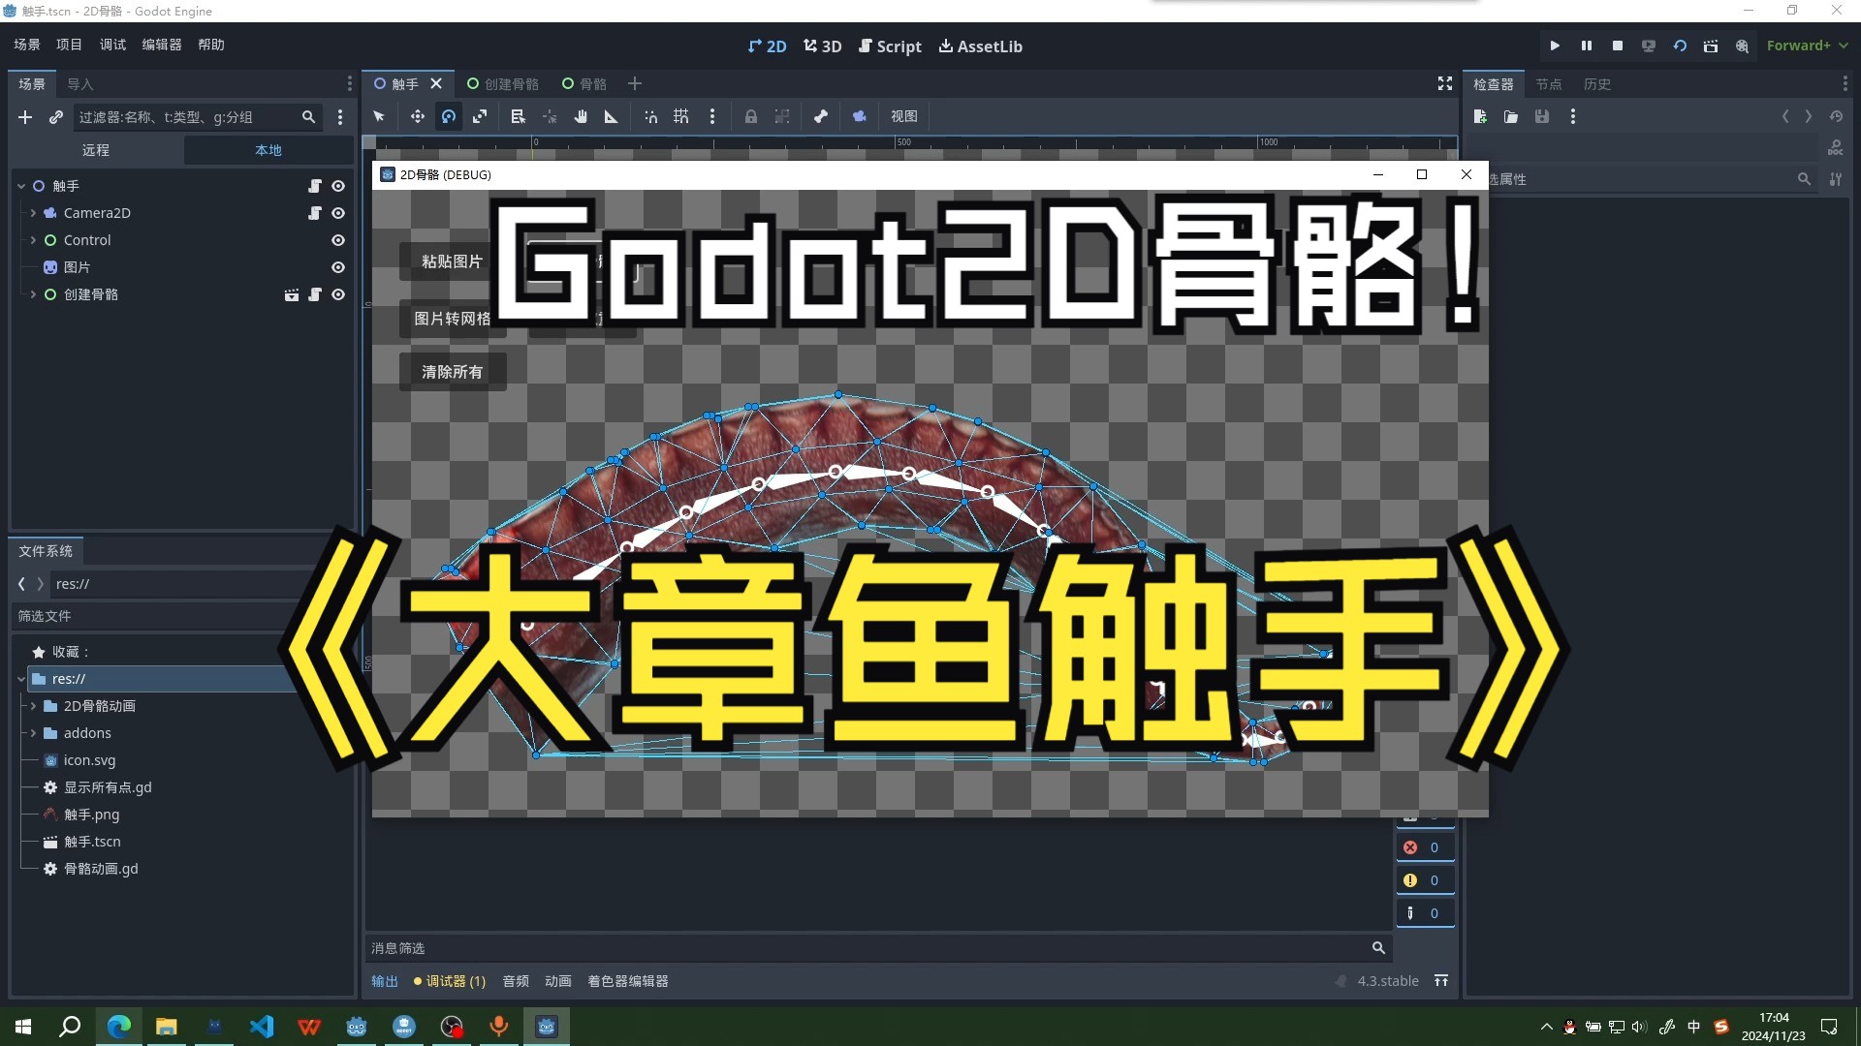1861x1046 pixels.
Task: Switch to 3D workspace
Action: tap(822, 46)
